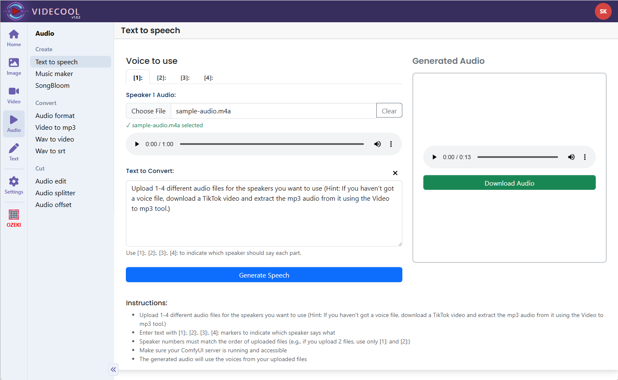Mute the speaker 1 audio player
618x380 pixels.
pyautogui.click(x=378, y=144)
